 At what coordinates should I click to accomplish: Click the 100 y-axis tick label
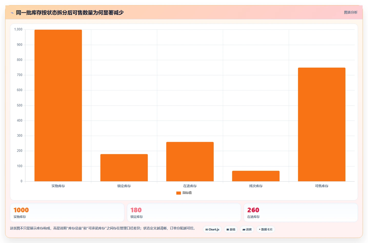pyautogui.click(x=20, y=166)
